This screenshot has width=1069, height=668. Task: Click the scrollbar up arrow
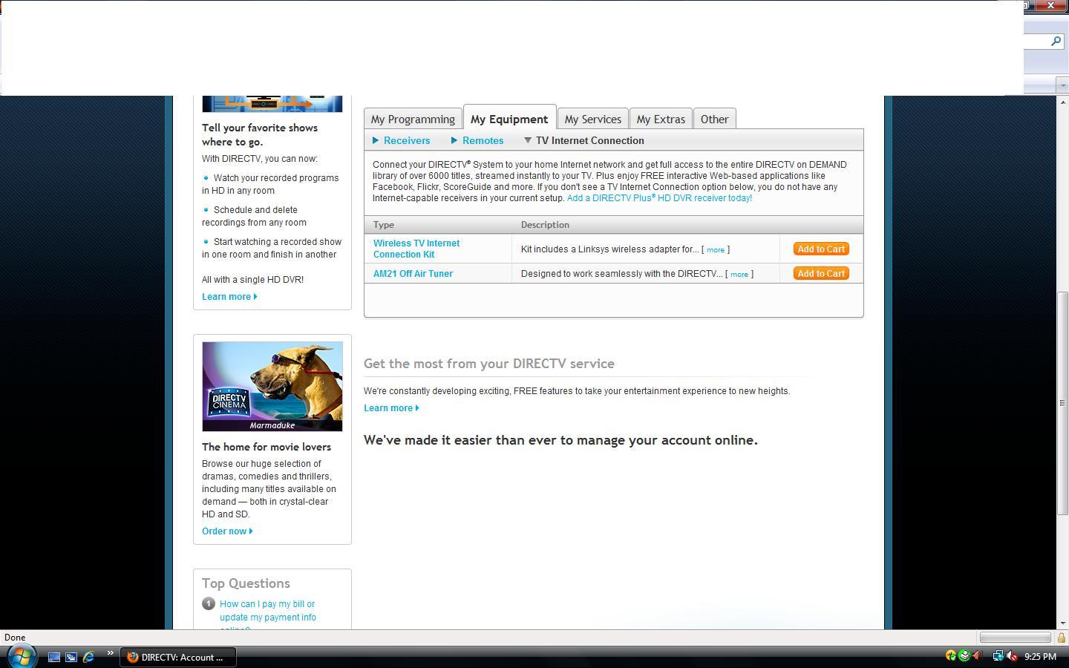[1062, 101]
